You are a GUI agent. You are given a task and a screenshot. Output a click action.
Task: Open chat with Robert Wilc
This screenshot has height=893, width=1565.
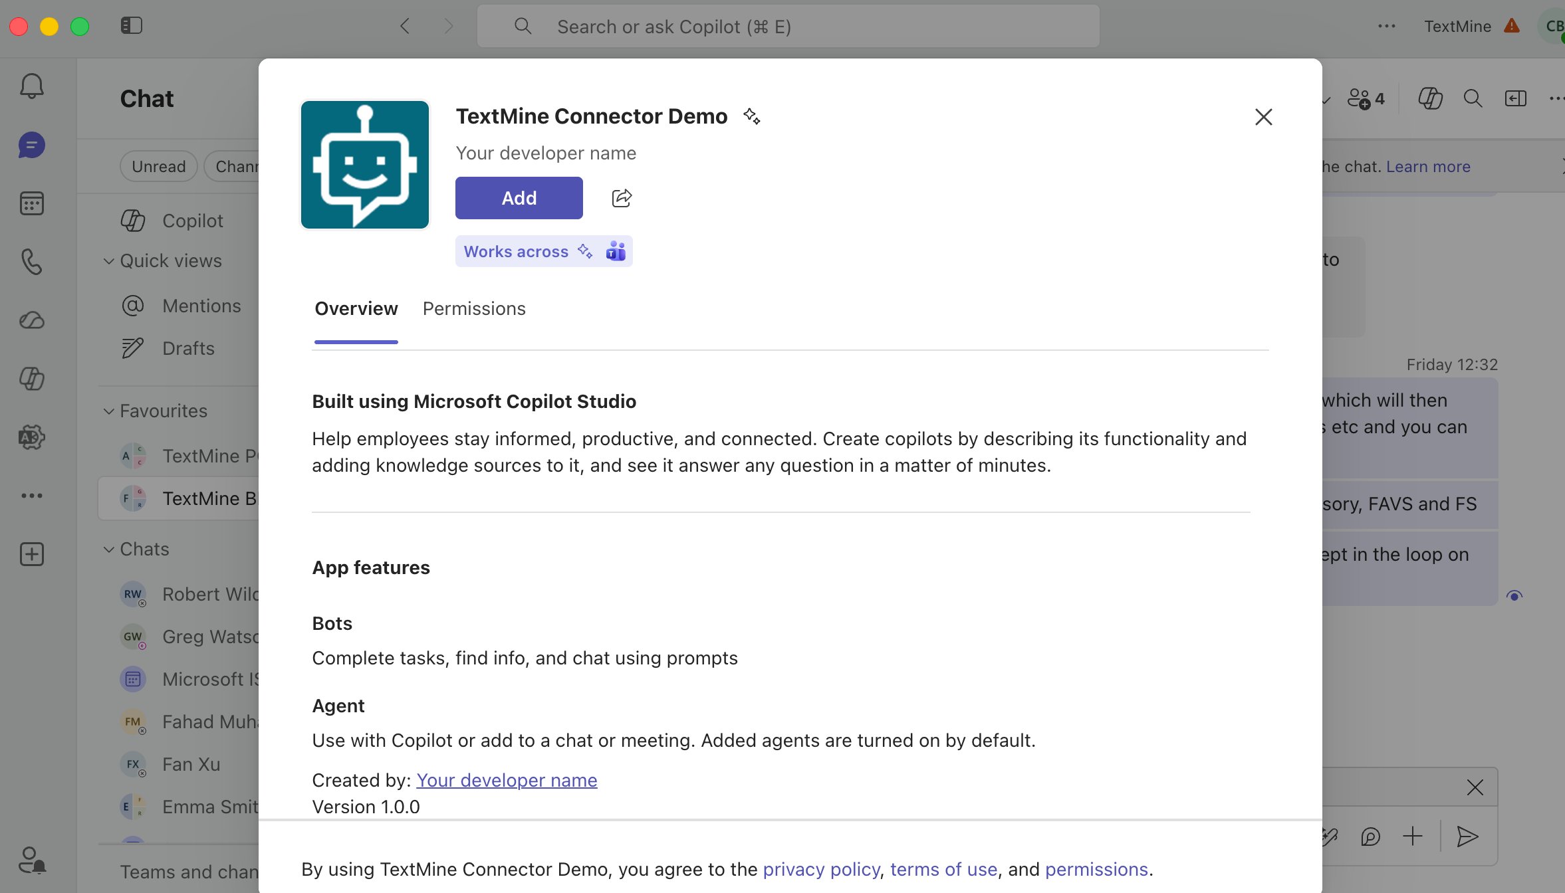pyautogui.click(x=180, y=594)
